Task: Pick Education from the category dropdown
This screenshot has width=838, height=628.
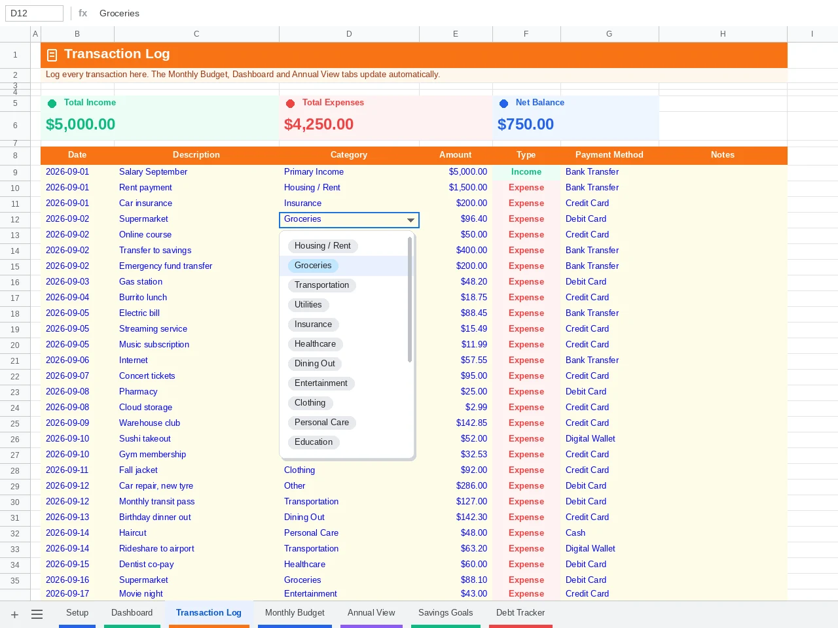Action: tap(314, 442)
